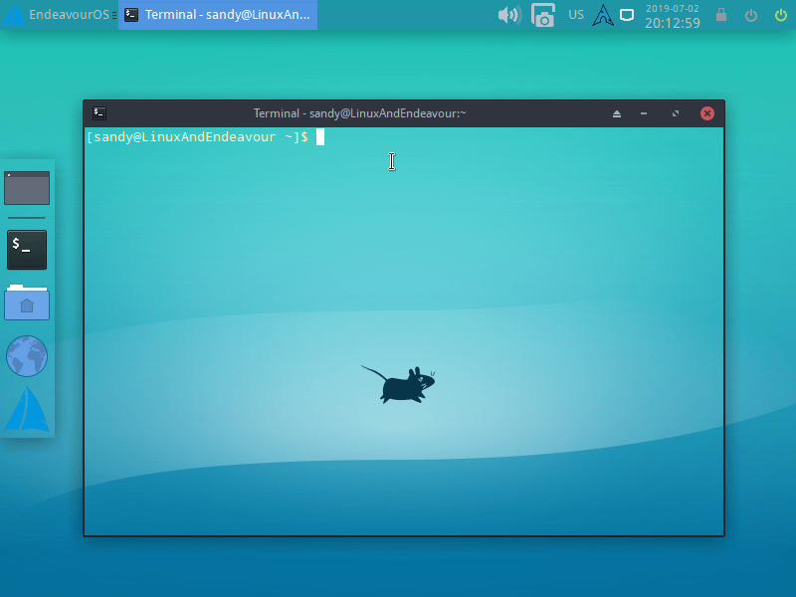Screen dimensions: 796x597
Task: Launch the screenshot camera tool in panel
Action: (x=542, y=15)
